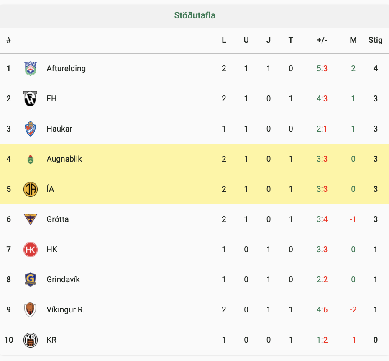Click the L games-played column header

[x=224, y=40]
